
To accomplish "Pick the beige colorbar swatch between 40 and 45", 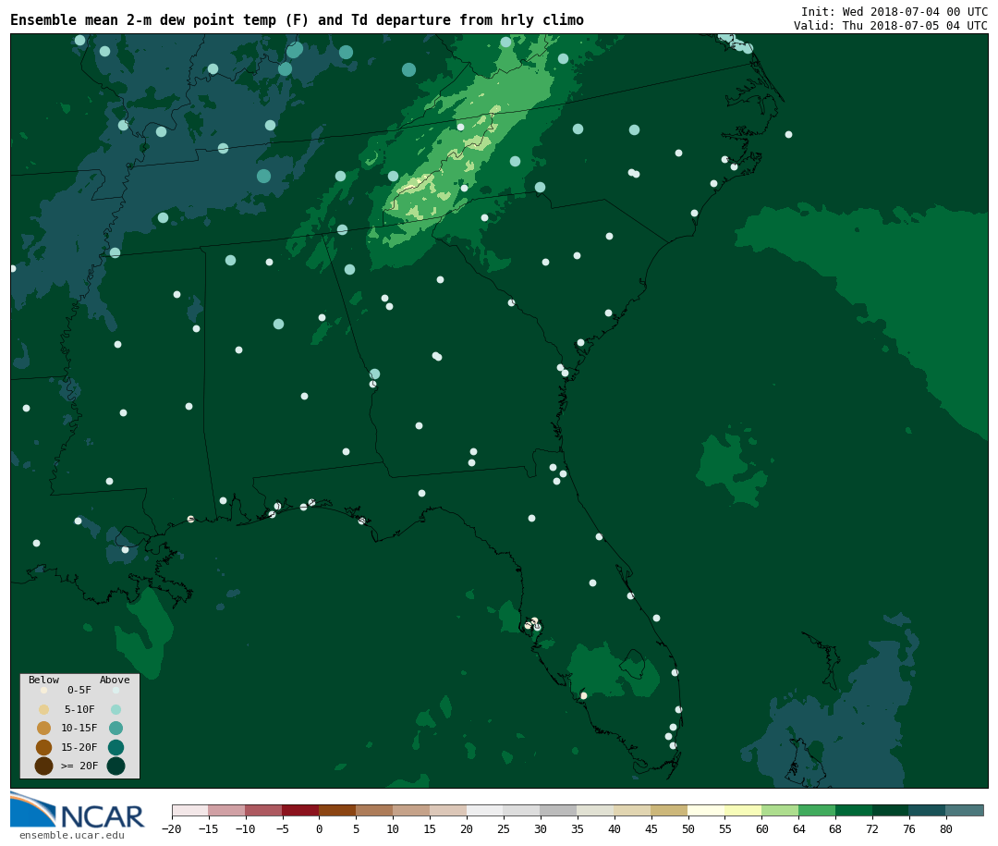I will click(x=633, y=811).
